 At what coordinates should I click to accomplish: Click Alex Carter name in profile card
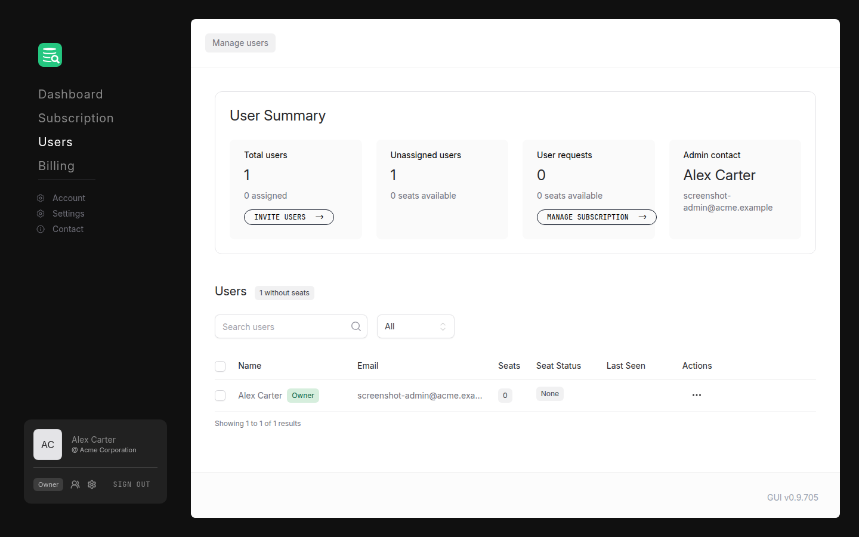point(94,440)
